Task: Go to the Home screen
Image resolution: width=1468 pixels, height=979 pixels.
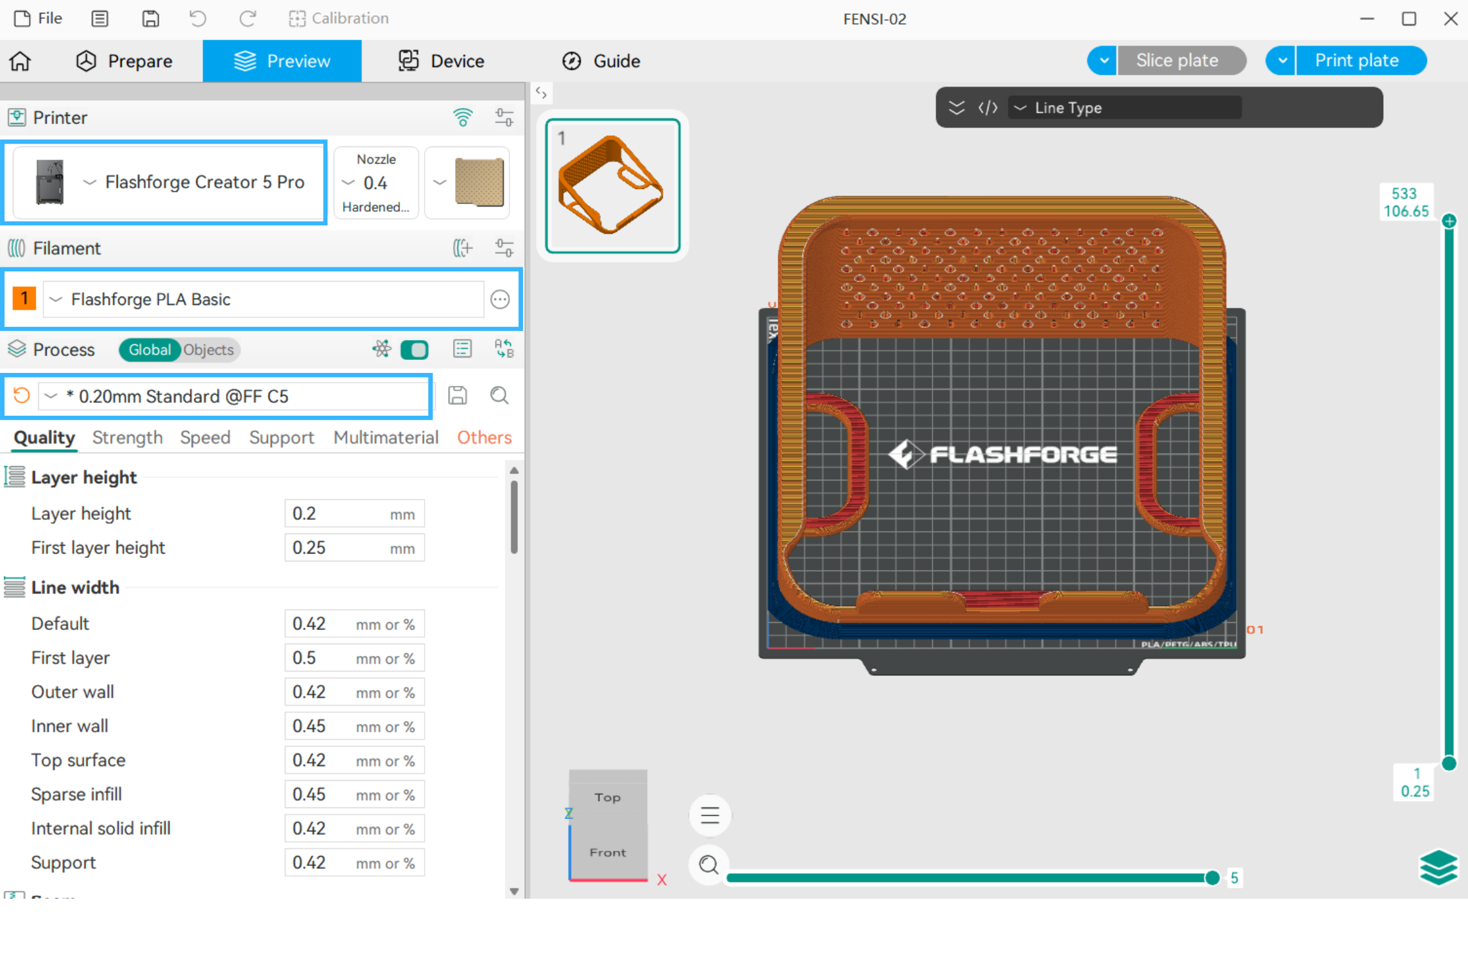Action: pyautogui.click(x=20, y=61)
